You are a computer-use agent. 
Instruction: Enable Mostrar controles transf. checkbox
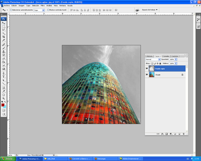click(x=48, y=10)
